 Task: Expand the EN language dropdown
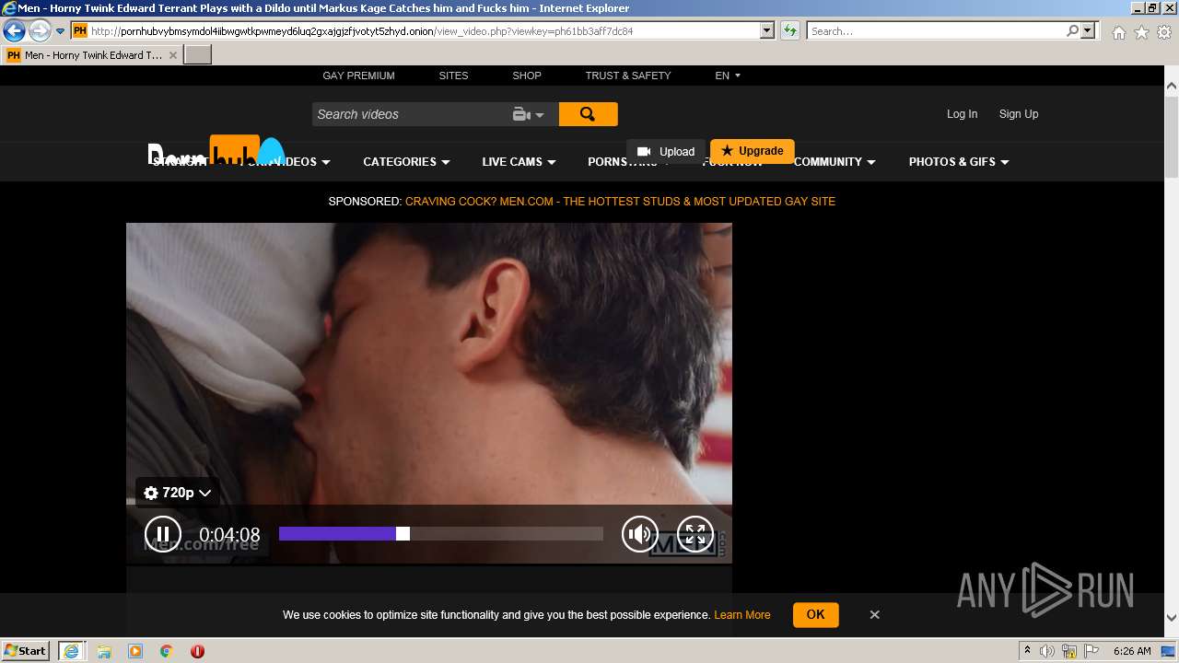(728, 76)
